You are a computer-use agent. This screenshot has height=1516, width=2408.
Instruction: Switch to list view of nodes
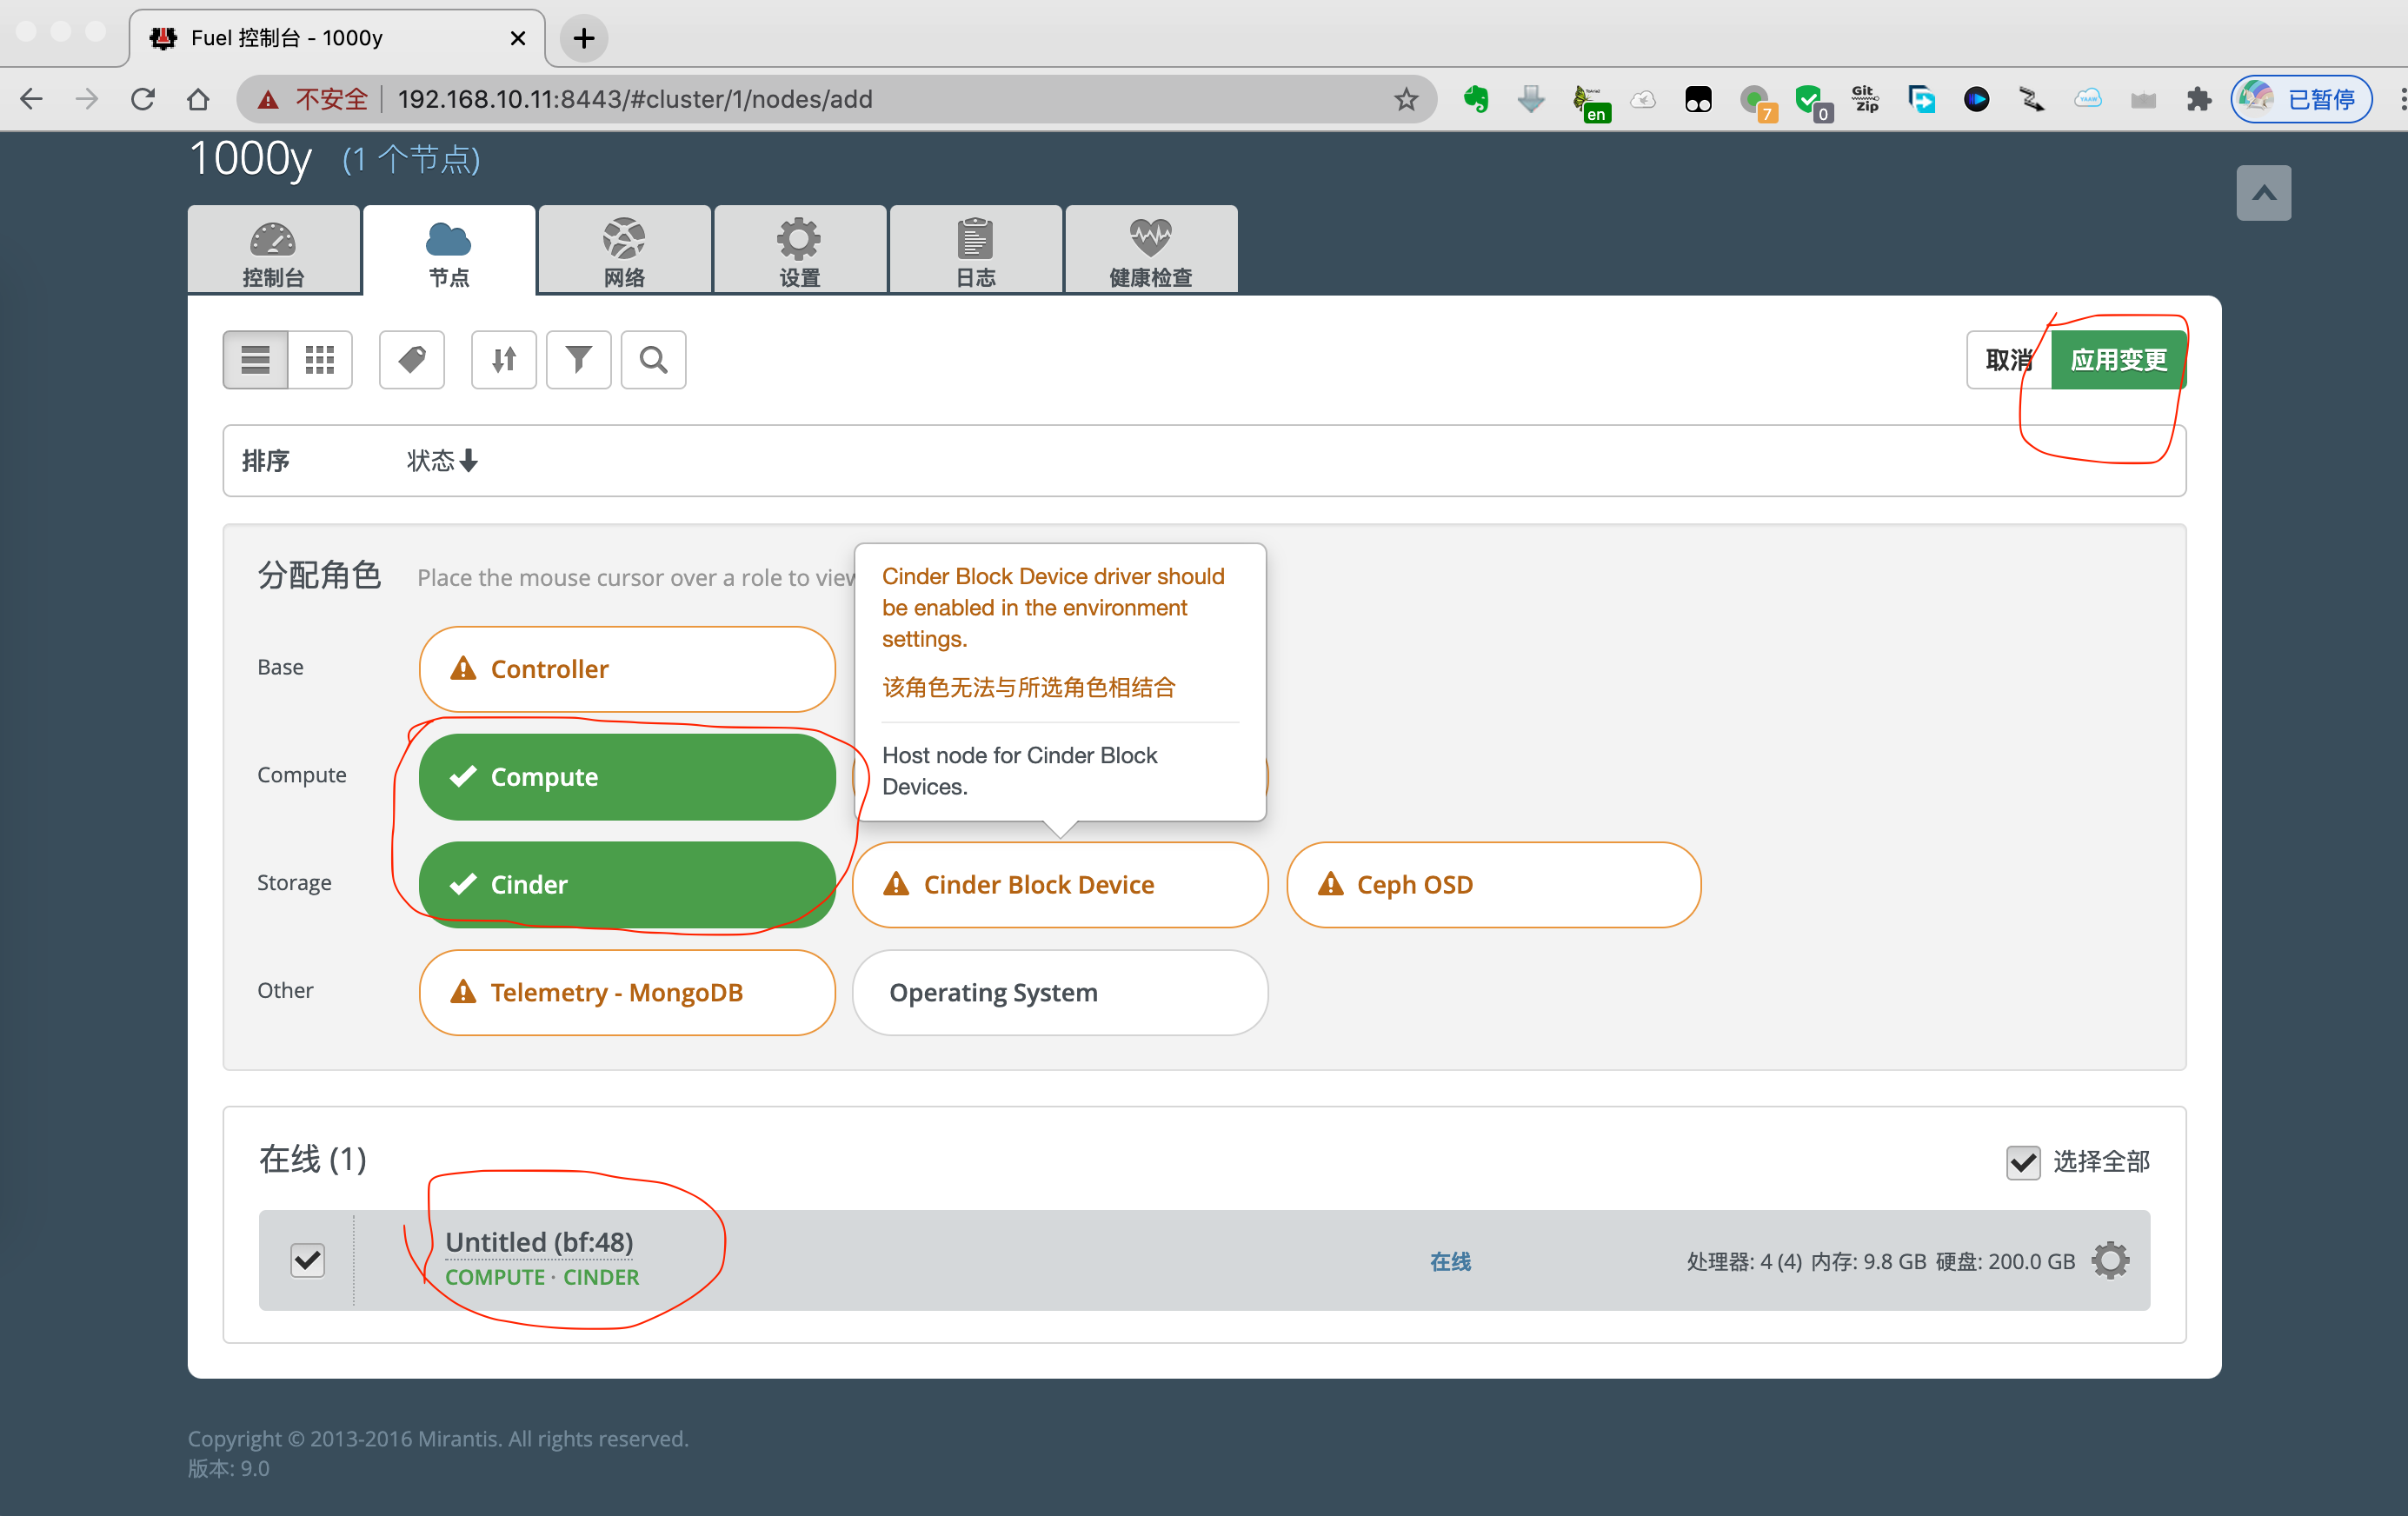coord(255,360)
